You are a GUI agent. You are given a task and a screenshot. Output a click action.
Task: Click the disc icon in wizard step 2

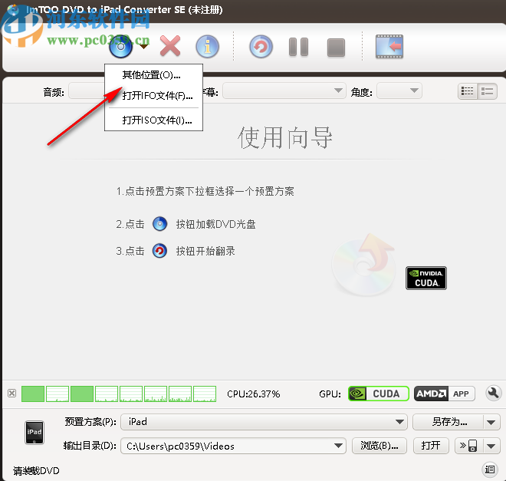pos(159,224)
